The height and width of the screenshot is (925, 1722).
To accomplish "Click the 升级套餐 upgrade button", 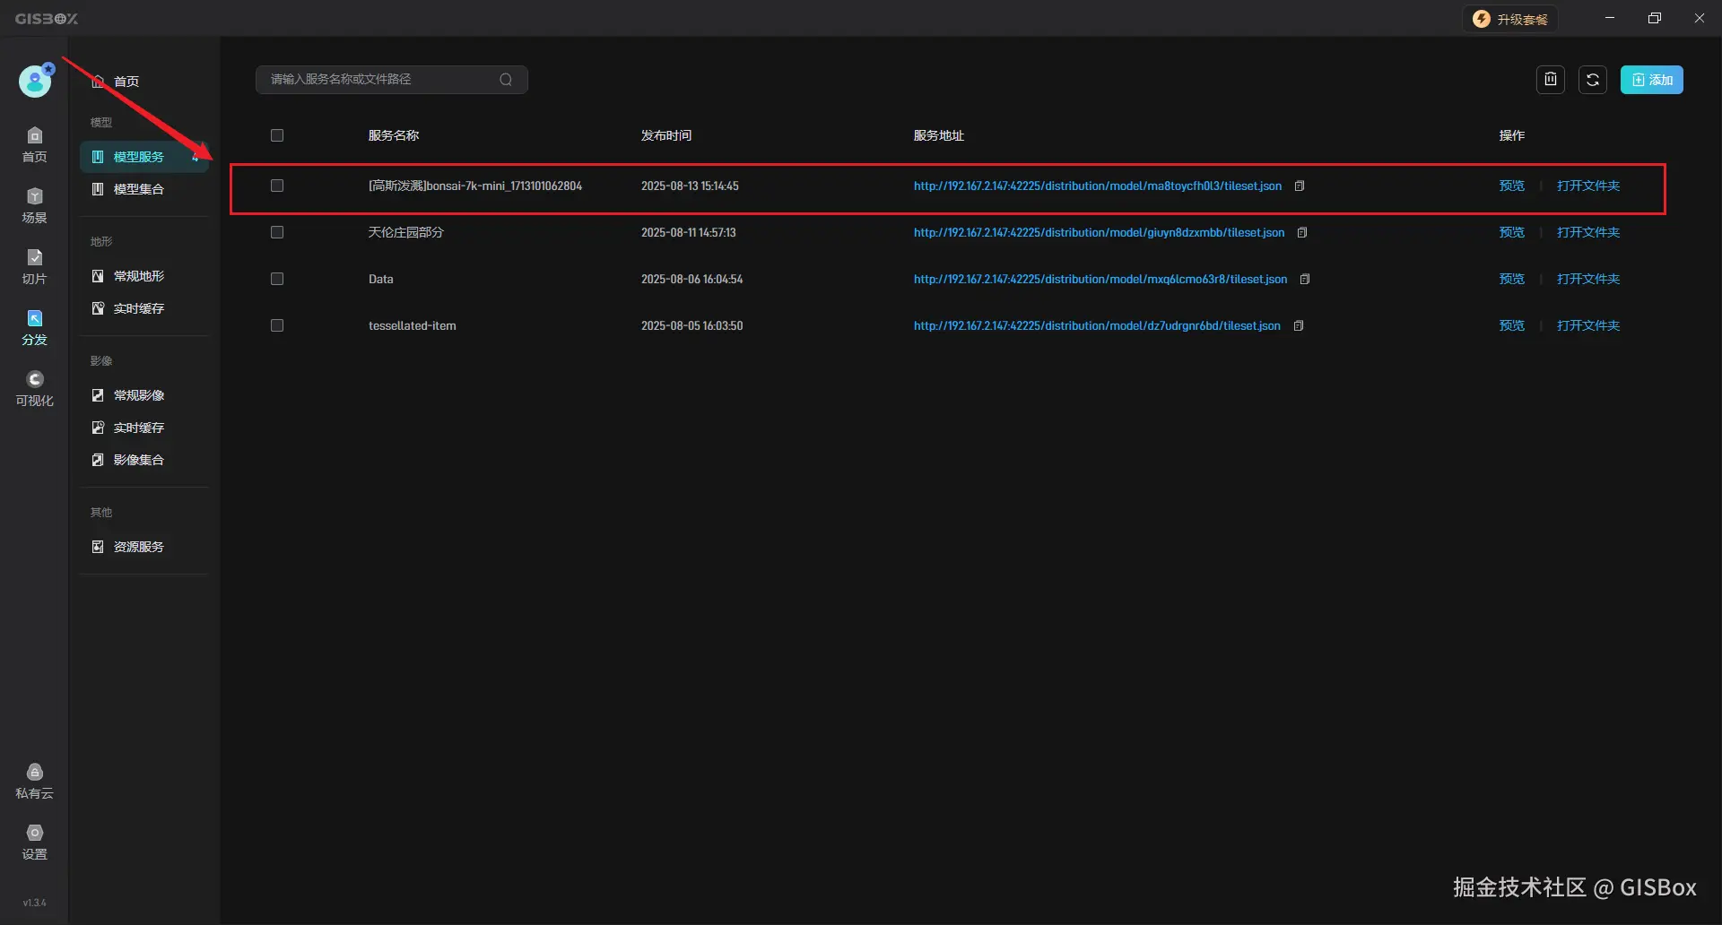I will [x=1510, y=19].
